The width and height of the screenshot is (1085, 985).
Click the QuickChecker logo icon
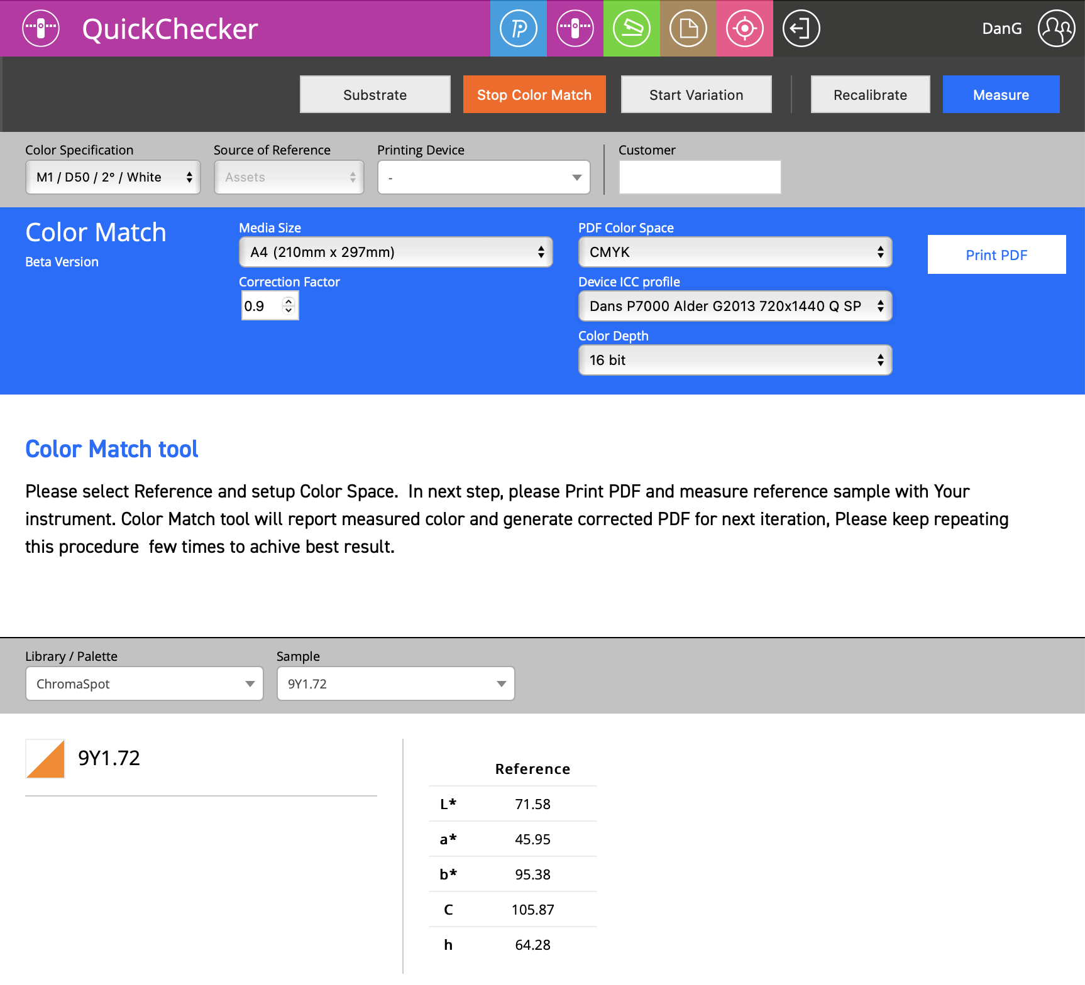41,28
